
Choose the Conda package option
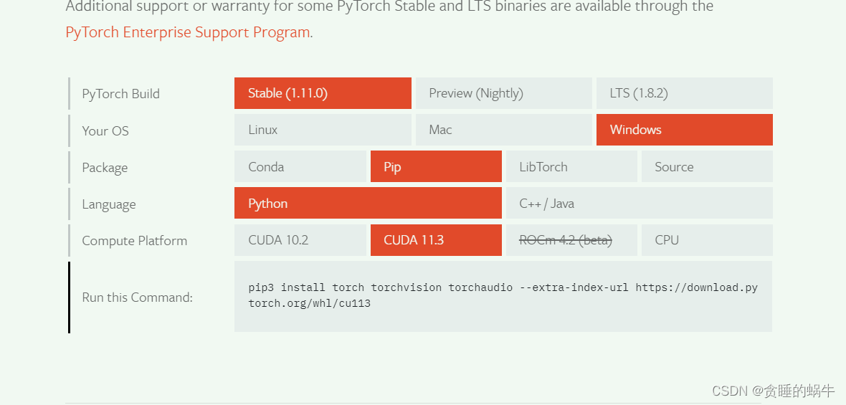coord(300,167)
